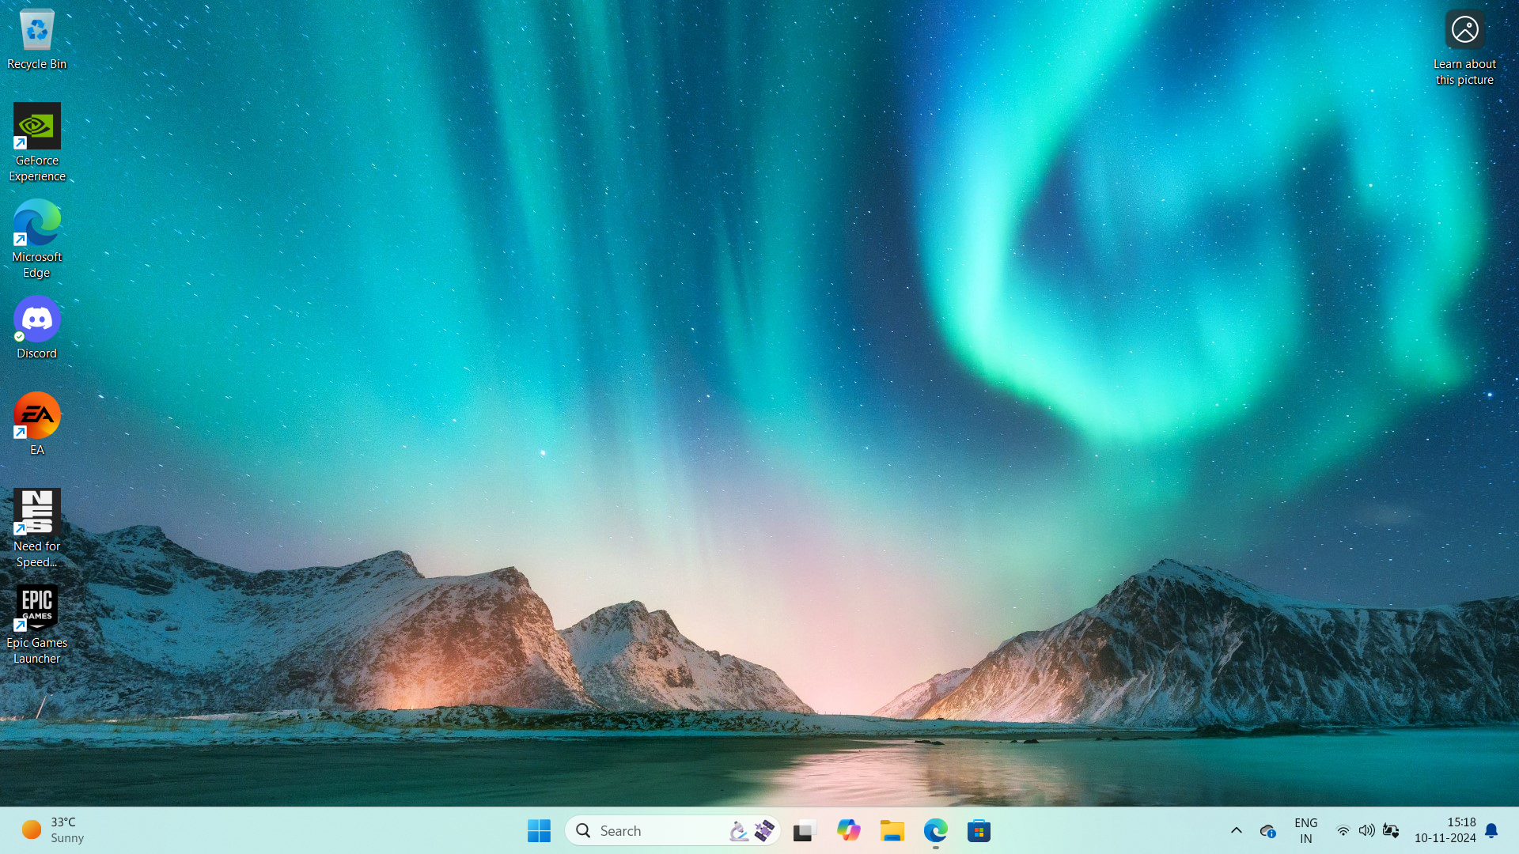Screen dimensions: 1519x854
Task: Open File Explorer from the taskbar
Action: coord(892,830)
